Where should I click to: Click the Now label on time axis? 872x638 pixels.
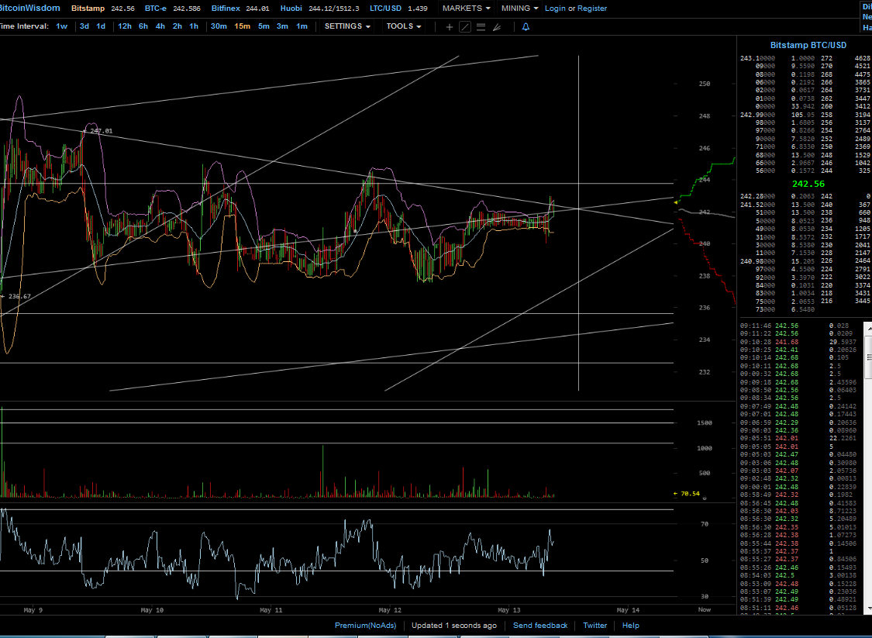(x=704, y=609)
